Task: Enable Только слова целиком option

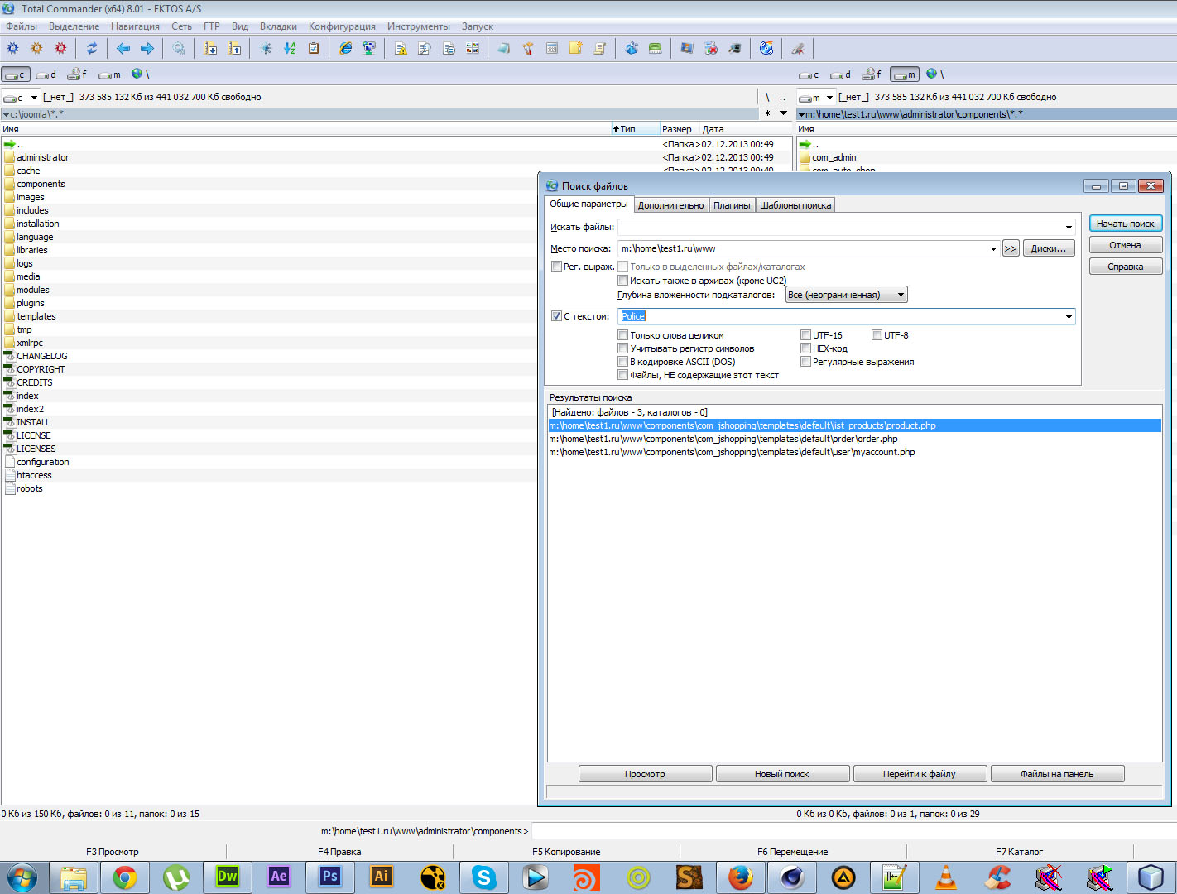Action: (623, 335)
